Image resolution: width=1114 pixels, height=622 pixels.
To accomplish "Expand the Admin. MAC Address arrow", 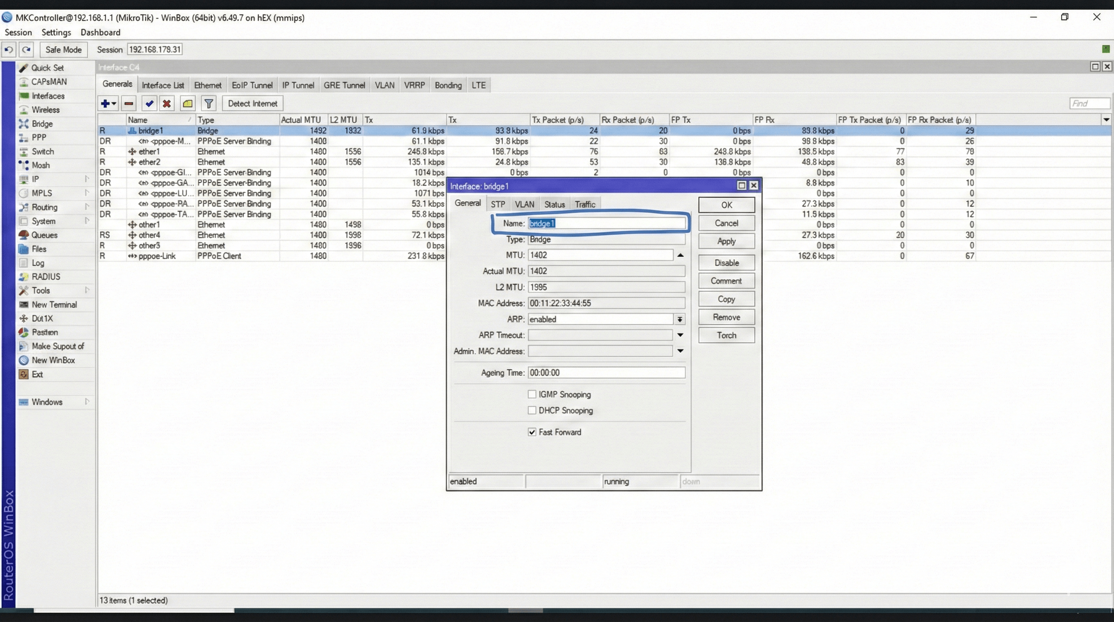I will pos(680,351).
